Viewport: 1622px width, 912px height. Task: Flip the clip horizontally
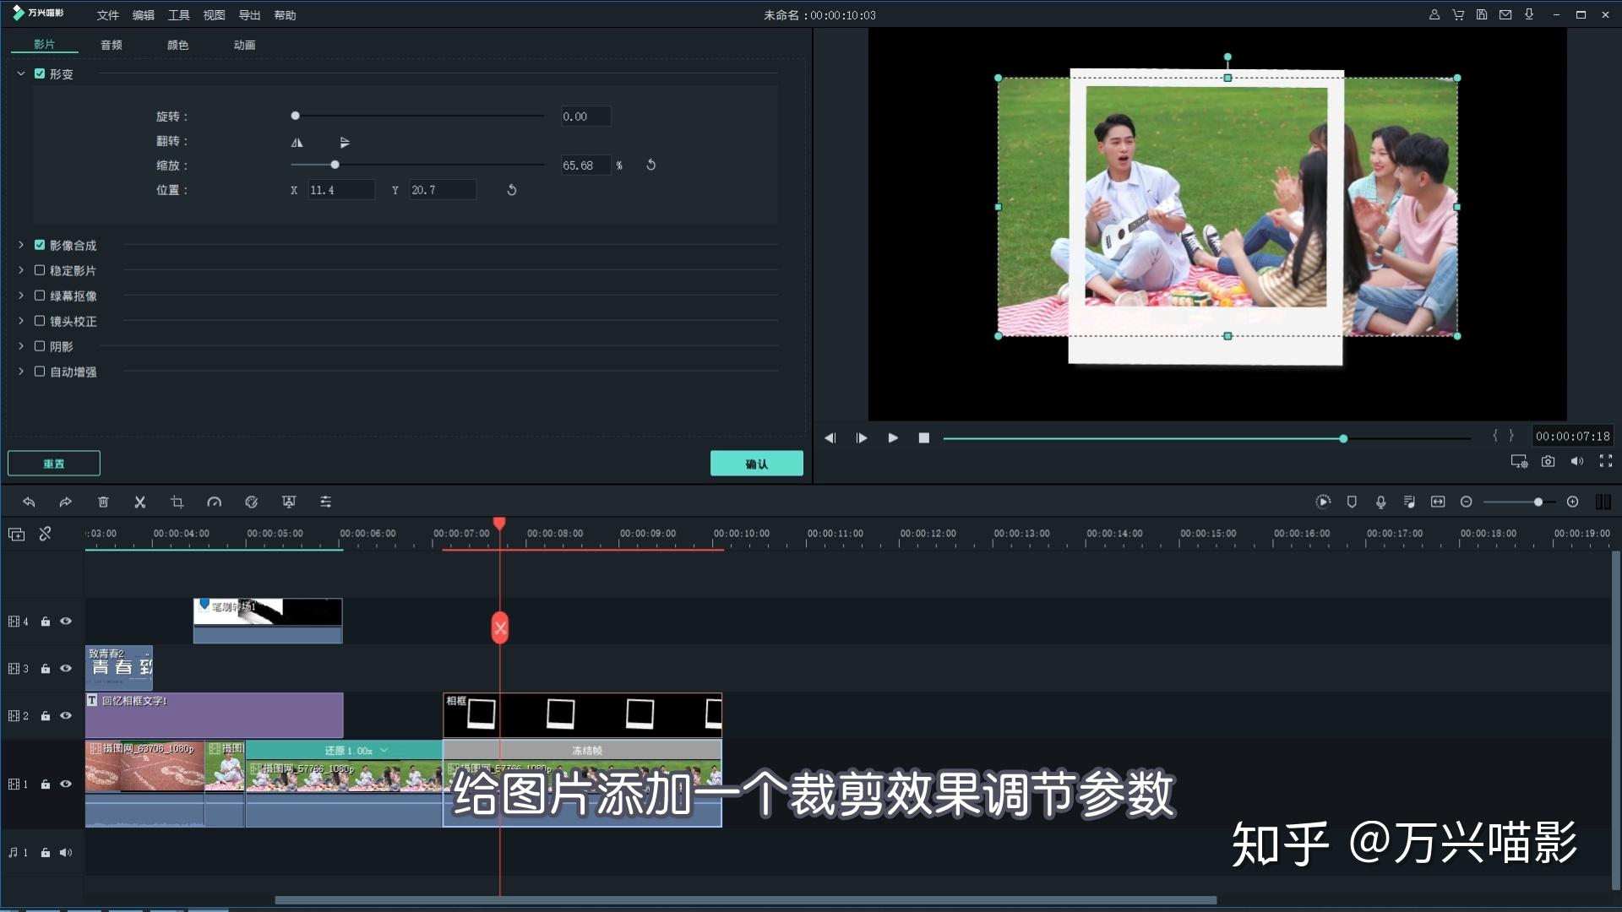tap(297, 142)
